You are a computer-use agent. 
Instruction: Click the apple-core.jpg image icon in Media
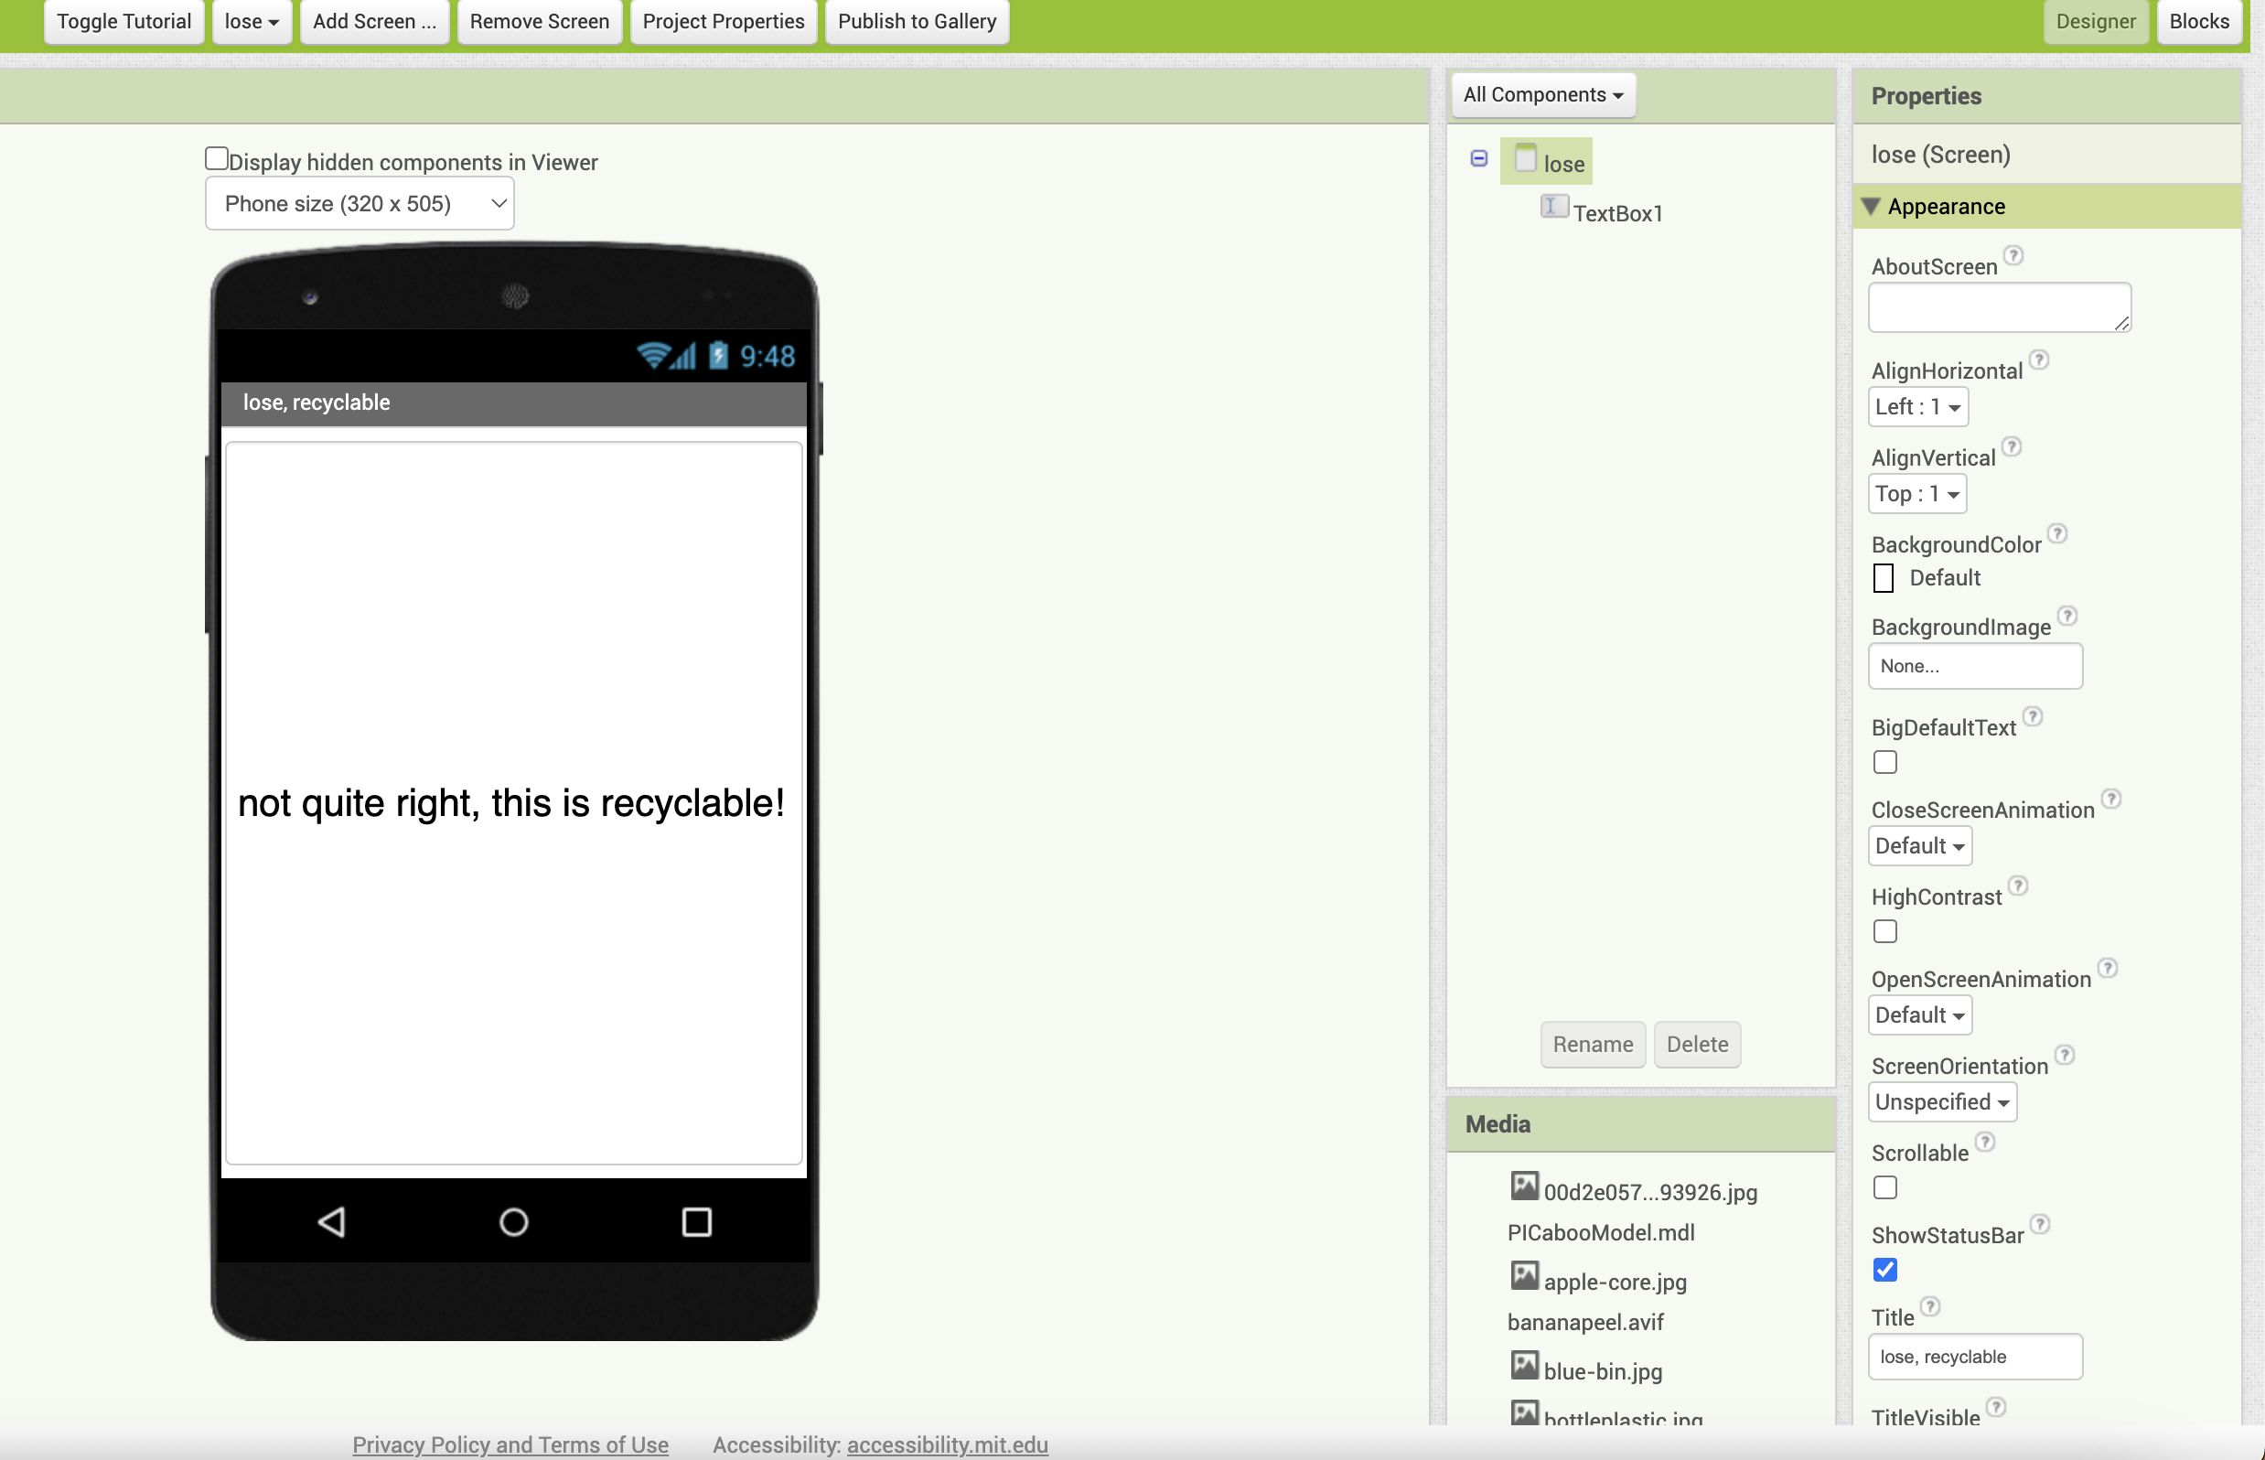tap(1524, 1276)
